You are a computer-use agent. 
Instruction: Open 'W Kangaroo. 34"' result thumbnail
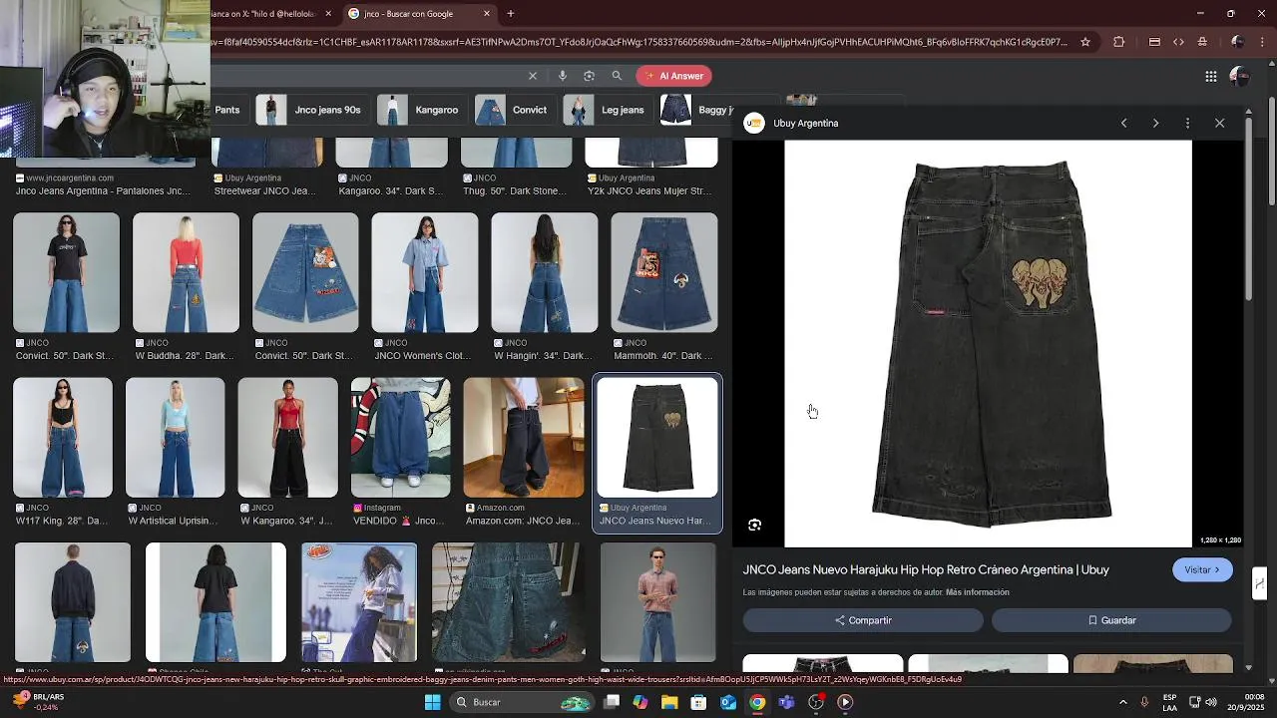[x=287, y=437]
